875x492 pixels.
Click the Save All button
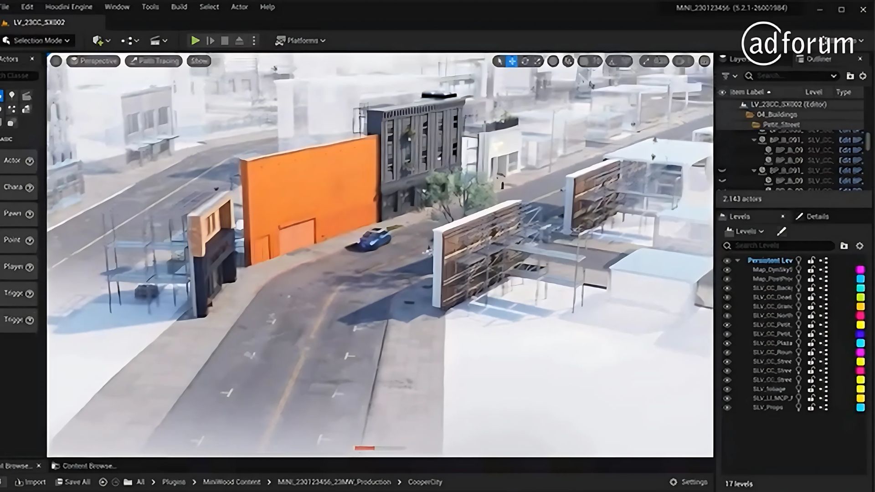pyautogui.click(x=73, y=482)
